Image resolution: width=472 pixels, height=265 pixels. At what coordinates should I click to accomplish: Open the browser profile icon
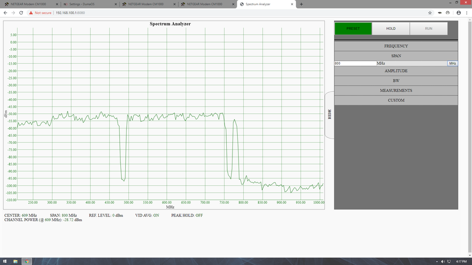pyautogui.click(x=459, y=13)
